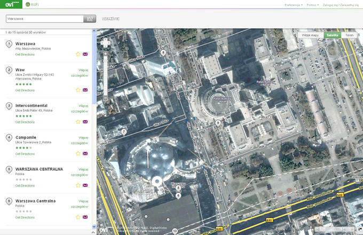Click Get Directions under Warszawa Centralna item 6
This screenshot has width=363, height=235.
pyautogui.click(x=25, y=217)
